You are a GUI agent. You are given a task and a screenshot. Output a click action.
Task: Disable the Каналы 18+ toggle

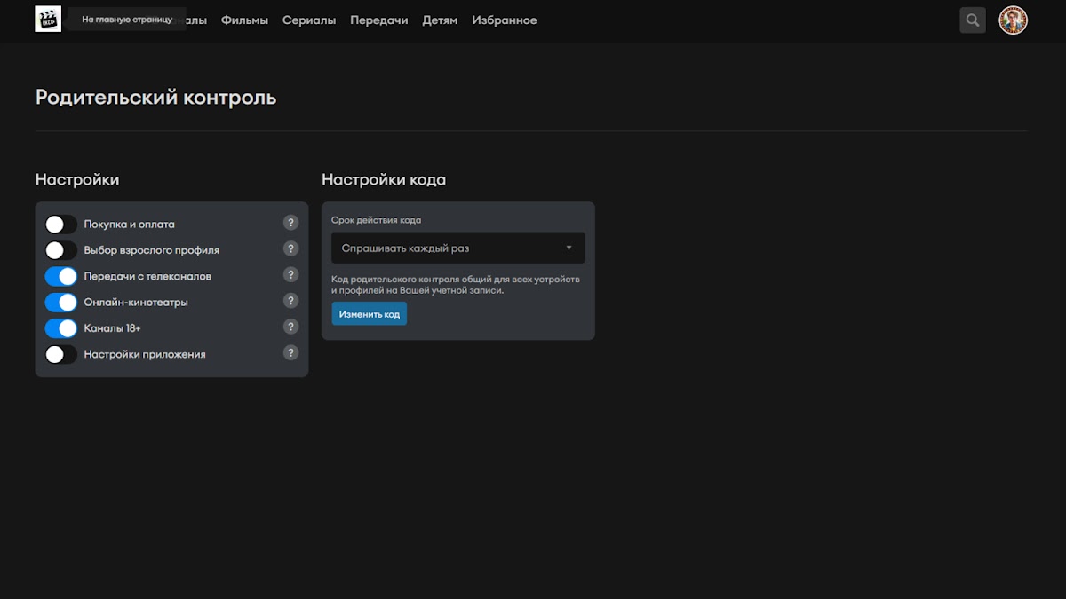coord(61,328)
